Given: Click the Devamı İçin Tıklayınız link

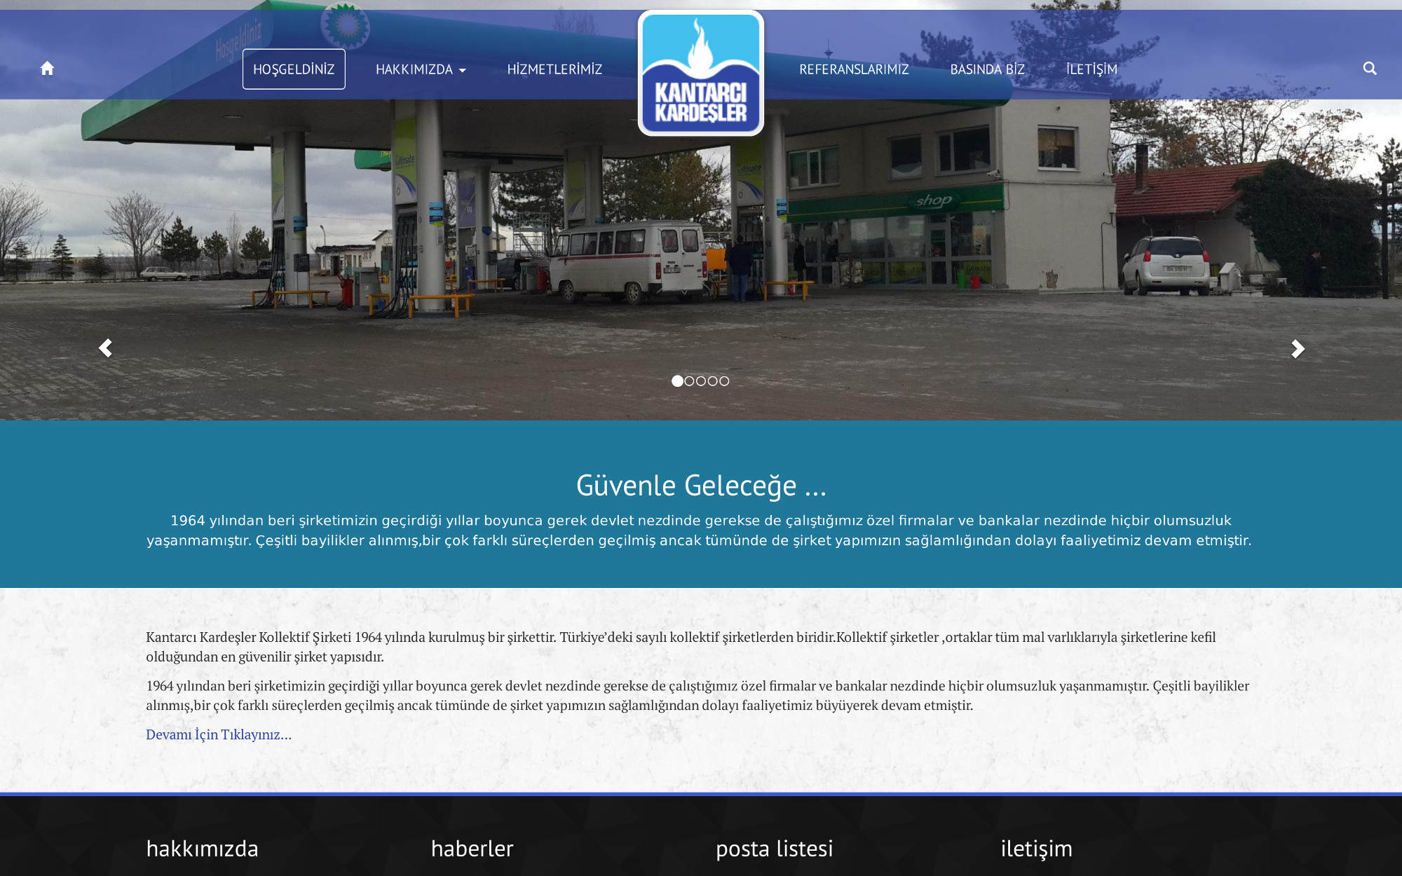Looking at the screenshot, I should [219, 734].
